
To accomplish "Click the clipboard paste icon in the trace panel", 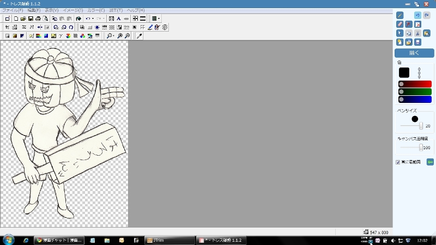I will (427, 33).
